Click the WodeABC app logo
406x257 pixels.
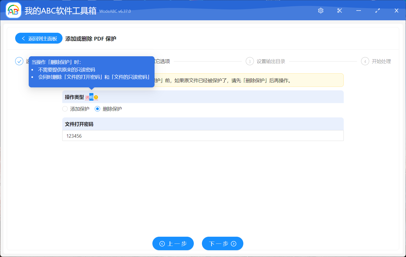(13, 11)
